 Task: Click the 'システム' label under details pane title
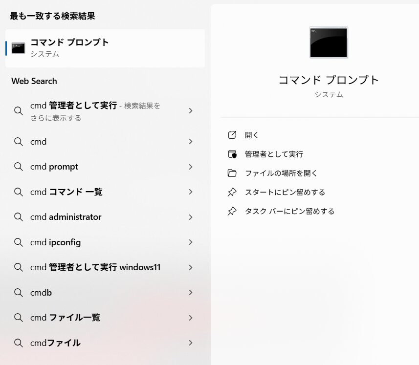[x=329, y=94]
